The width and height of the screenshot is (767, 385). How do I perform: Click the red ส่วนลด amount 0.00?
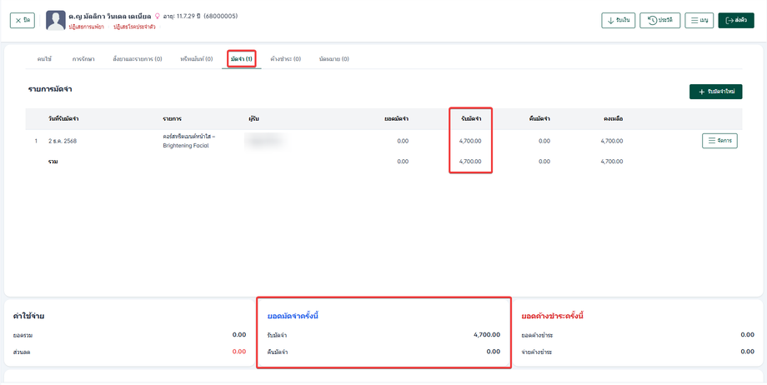point(239,352)
